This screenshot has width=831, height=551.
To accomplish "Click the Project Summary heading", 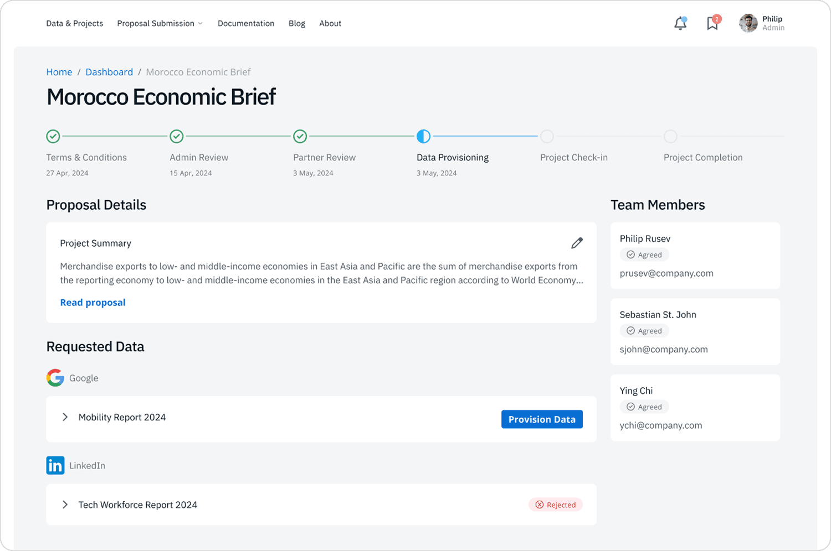I will pos(96,243).
